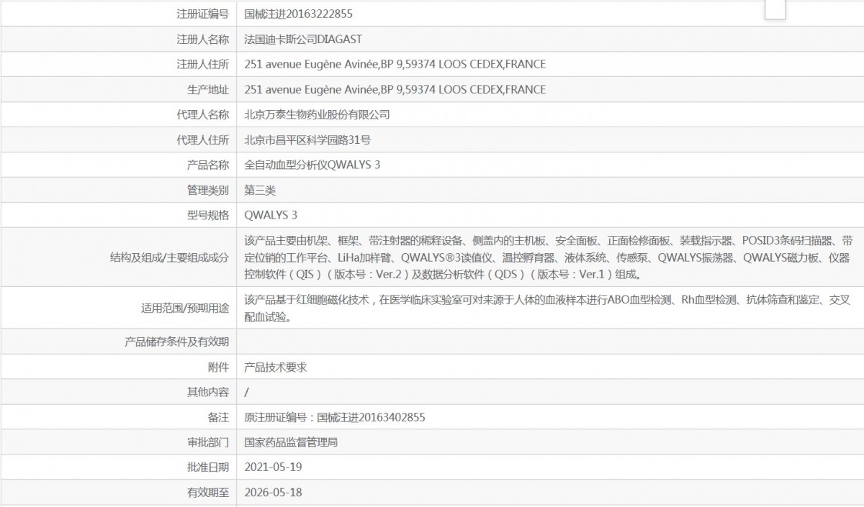
Task: Select the structure description starting 该产品主要由机架
Action: coord(549,257)
